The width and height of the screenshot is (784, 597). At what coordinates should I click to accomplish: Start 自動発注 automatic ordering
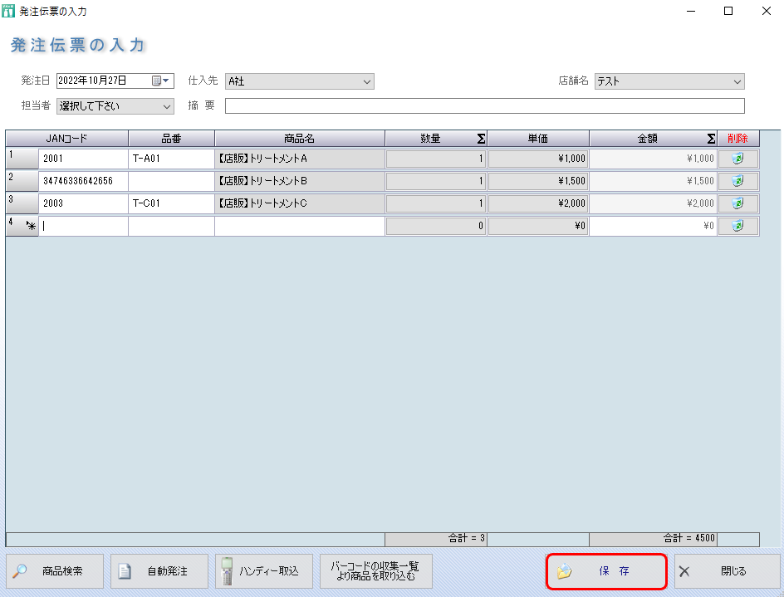point(159,571)
